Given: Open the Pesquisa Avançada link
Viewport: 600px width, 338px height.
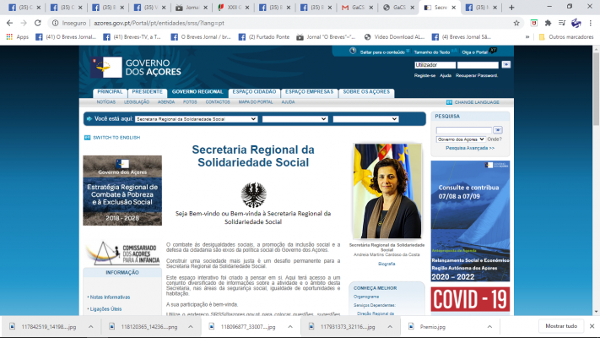Looking at the screenshot, I should pyautogui.click(x=470, y=148).
